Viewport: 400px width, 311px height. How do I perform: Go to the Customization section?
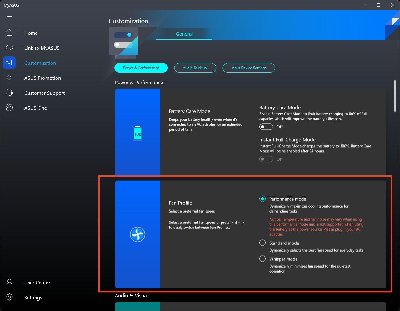[40, 63]
